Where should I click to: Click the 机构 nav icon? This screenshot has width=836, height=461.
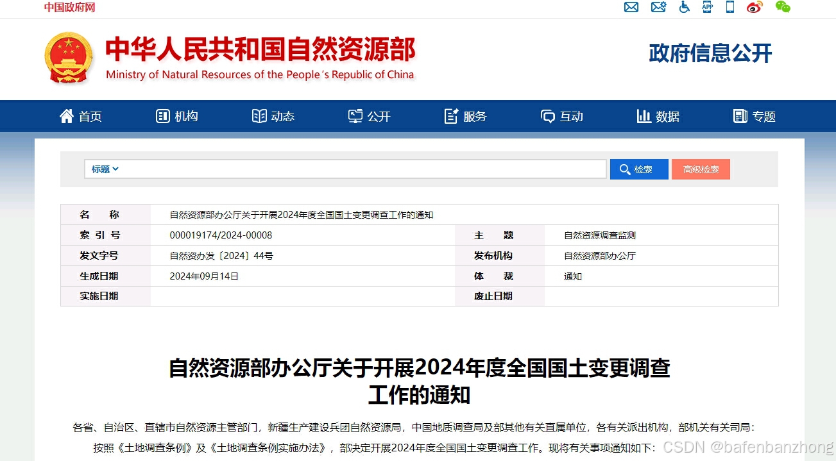coord(162,116)
